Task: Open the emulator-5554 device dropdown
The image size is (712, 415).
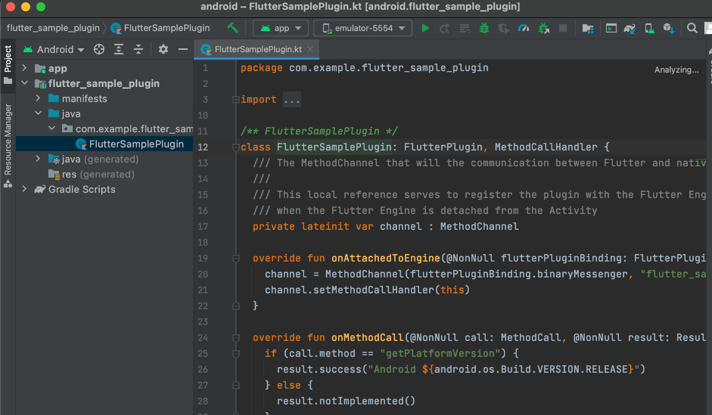Action: (x=363, y=28)
